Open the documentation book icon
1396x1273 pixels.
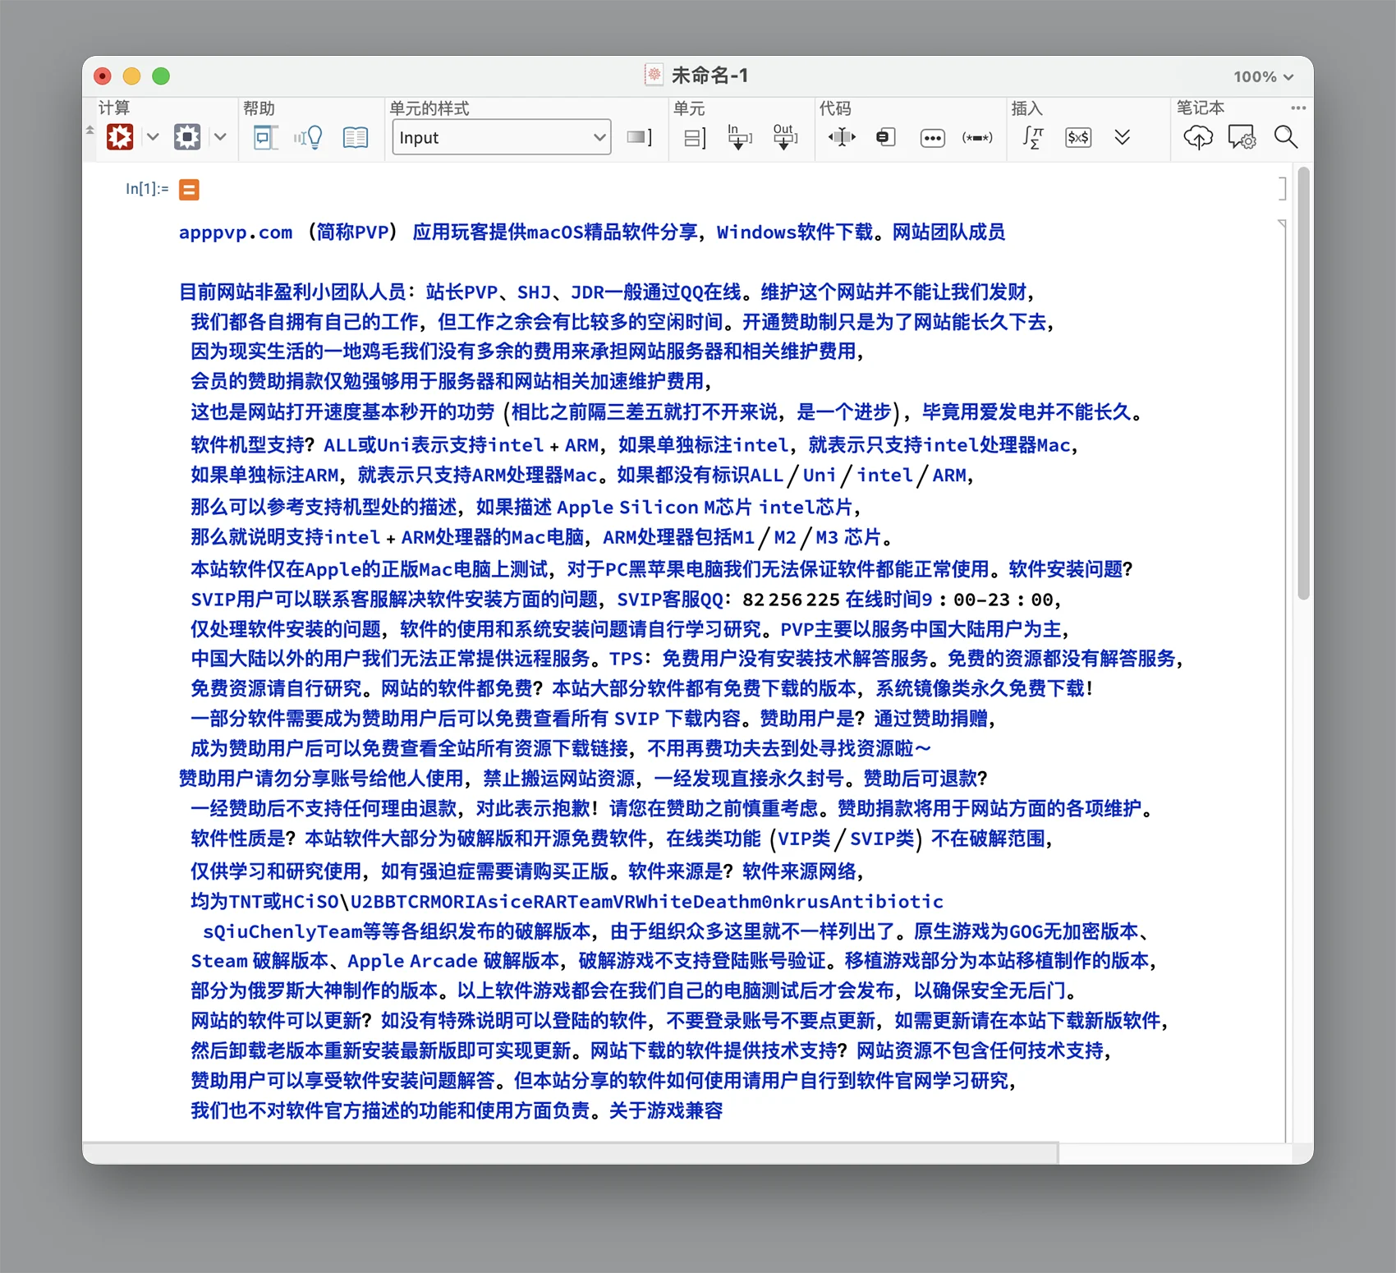point(355,137)
